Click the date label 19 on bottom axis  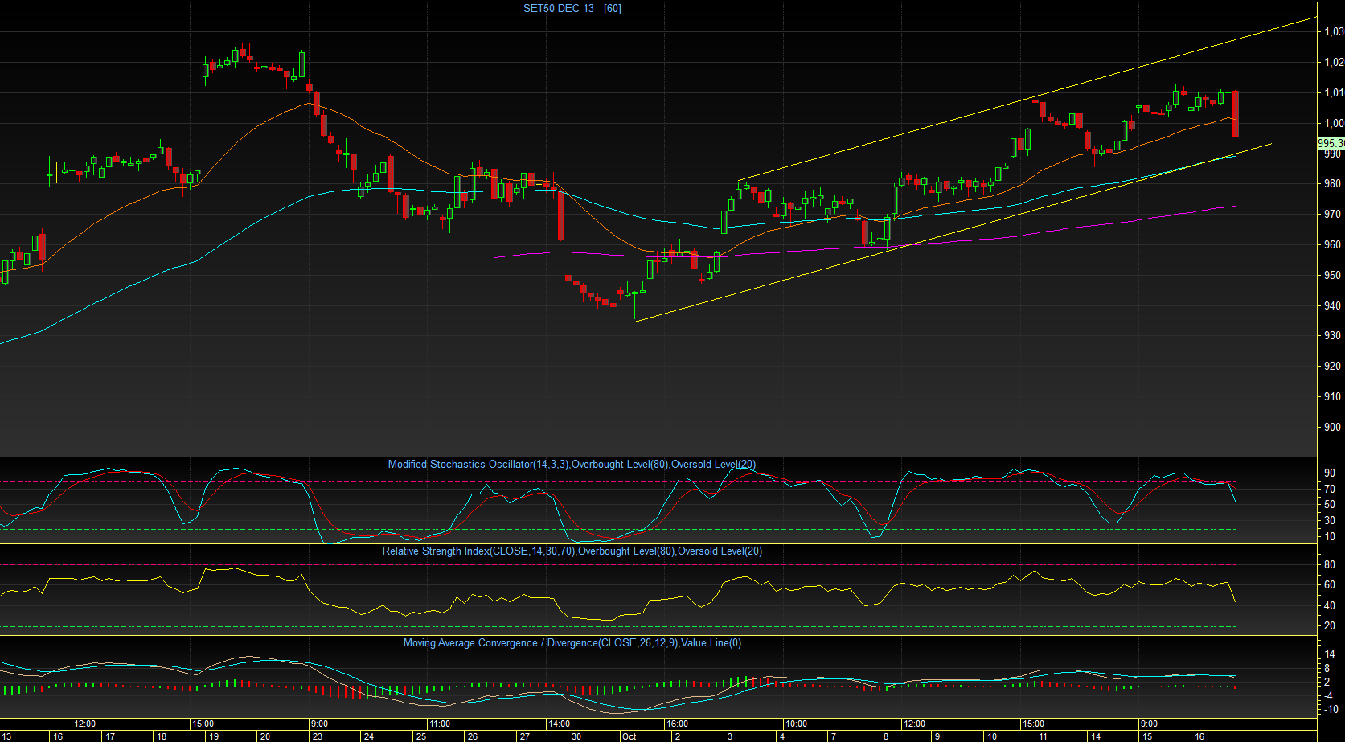tap(213, 736)
